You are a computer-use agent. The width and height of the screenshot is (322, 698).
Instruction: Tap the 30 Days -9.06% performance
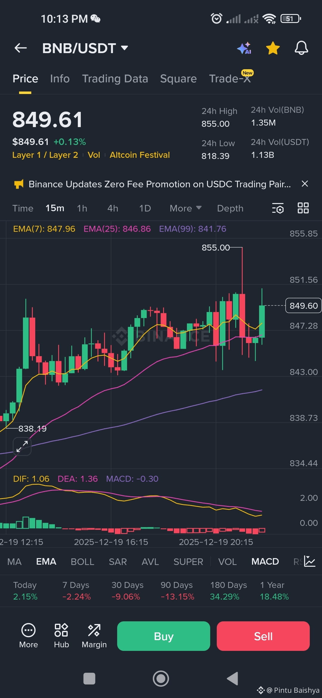pos(127,591)
